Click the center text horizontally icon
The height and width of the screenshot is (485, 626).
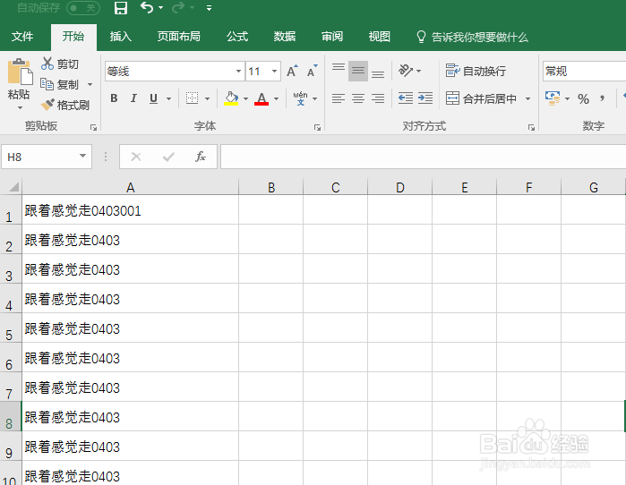[358, 98]
